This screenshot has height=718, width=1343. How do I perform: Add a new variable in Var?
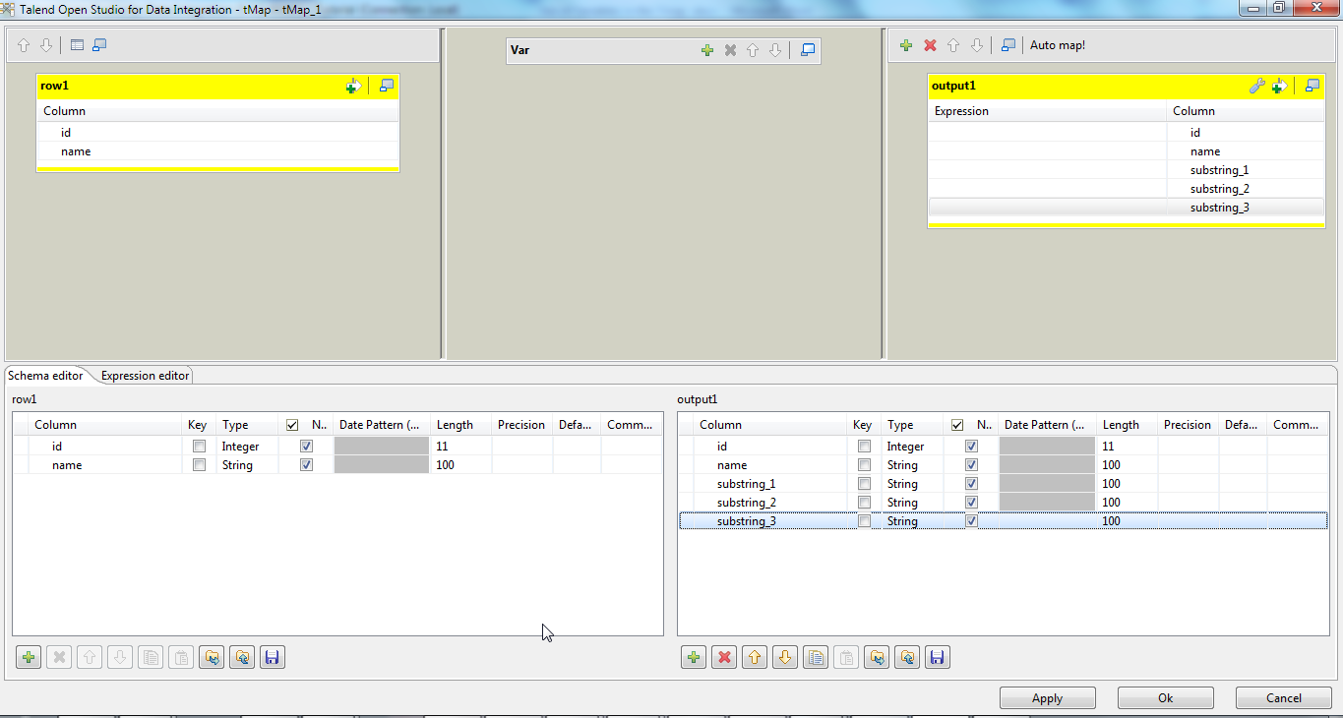coord(707,50)
